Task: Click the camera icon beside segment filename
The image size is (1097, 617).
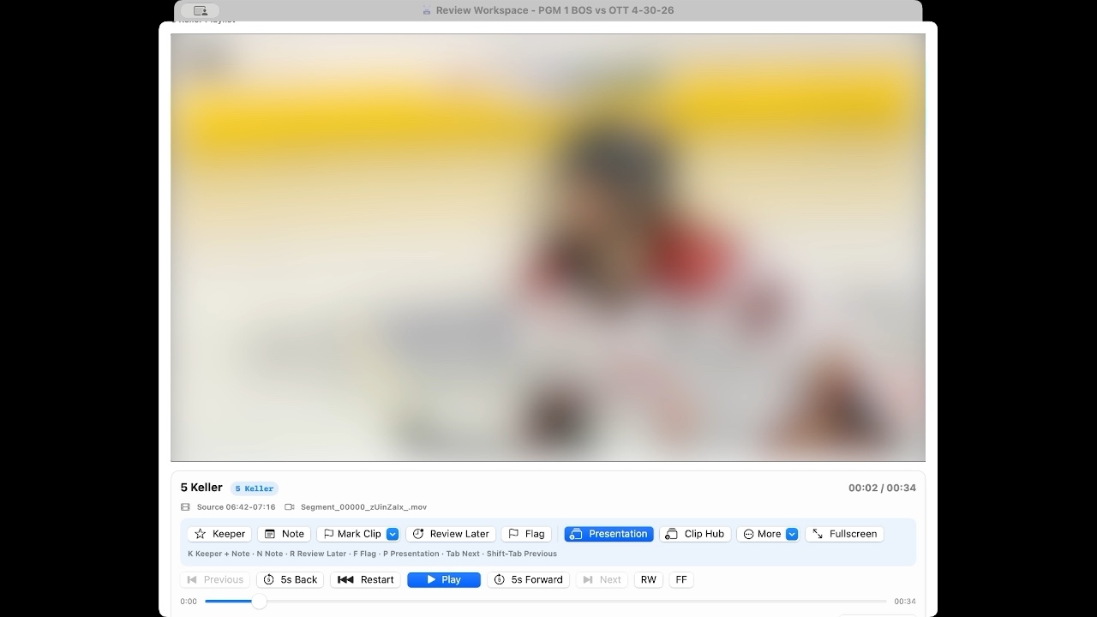Action: click(x=290, y=507)
